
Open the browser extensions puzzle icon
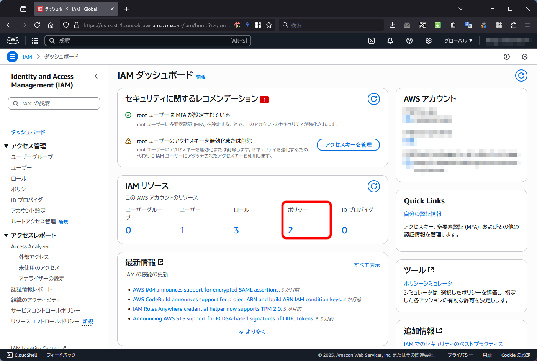(514, 25)
